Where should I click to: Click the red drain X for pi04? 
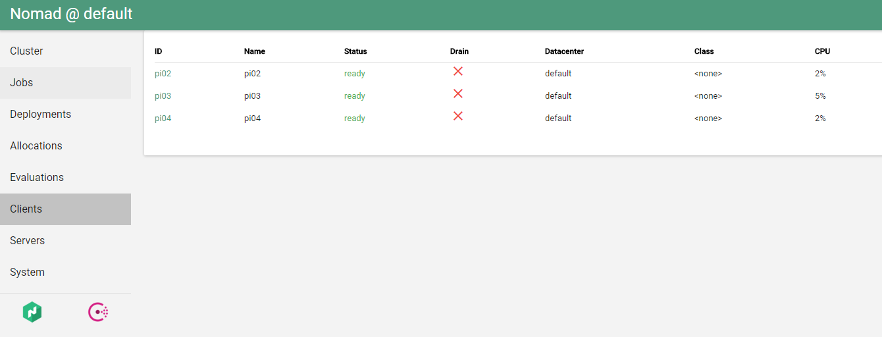[458, 116]
